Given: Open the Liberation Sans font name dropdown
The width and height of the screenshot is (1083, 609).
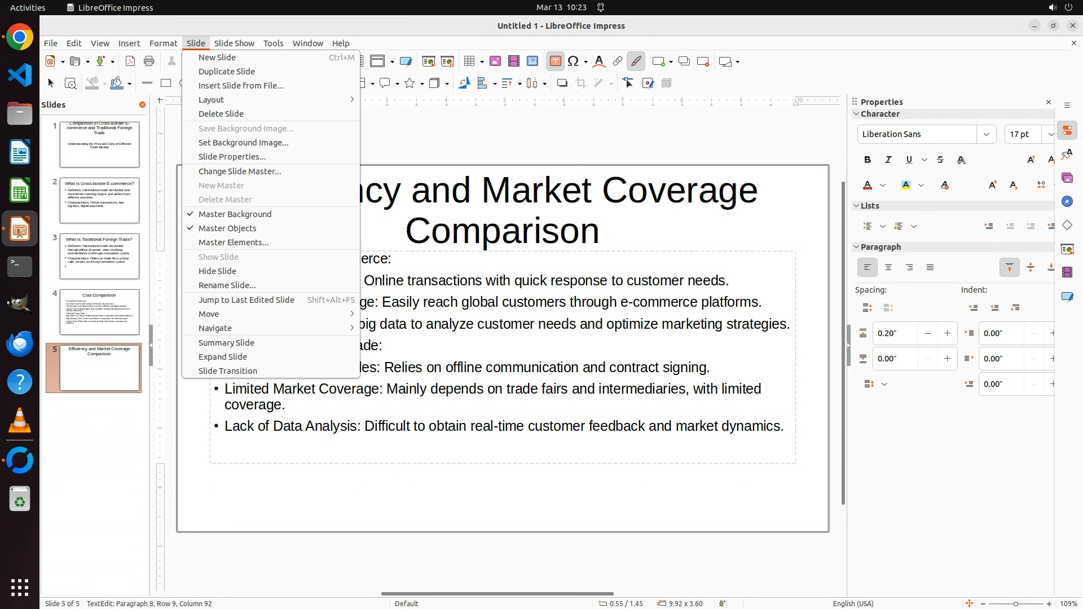Looking at the screenshot, I should 986,134.
